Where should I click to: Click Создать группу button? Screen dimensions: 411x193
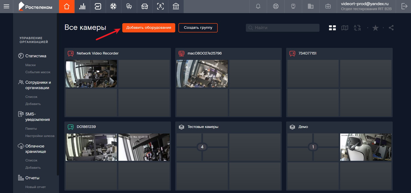198,28
